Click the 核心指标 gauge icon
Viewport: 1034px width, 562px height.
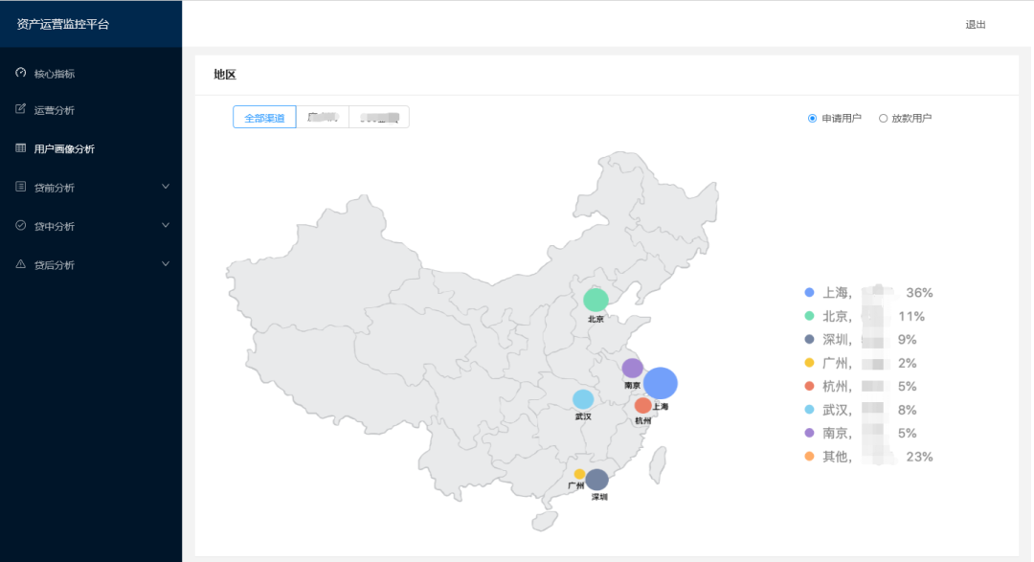(20, 73)
